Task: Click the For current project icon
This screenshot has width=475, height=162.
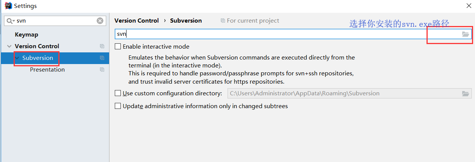Action: 223,21
